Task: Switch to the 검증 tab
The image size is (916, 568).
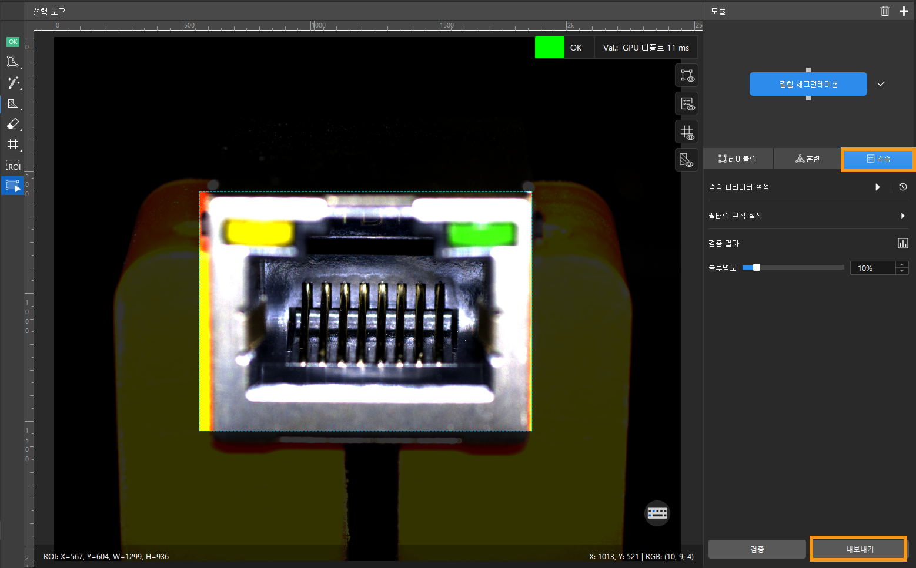Action: [x=878, y=159]
